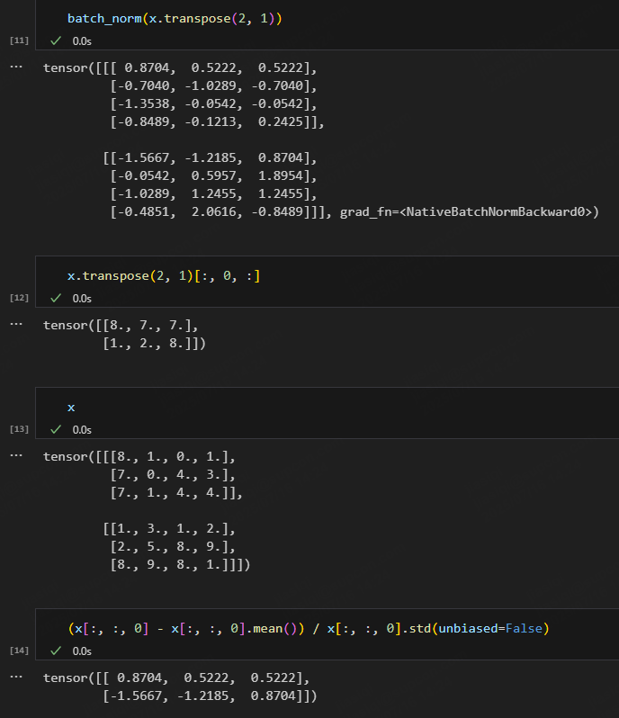Open output actions menu for cell 11
This screenshot has height=718, width=619.
coord(16,67)
